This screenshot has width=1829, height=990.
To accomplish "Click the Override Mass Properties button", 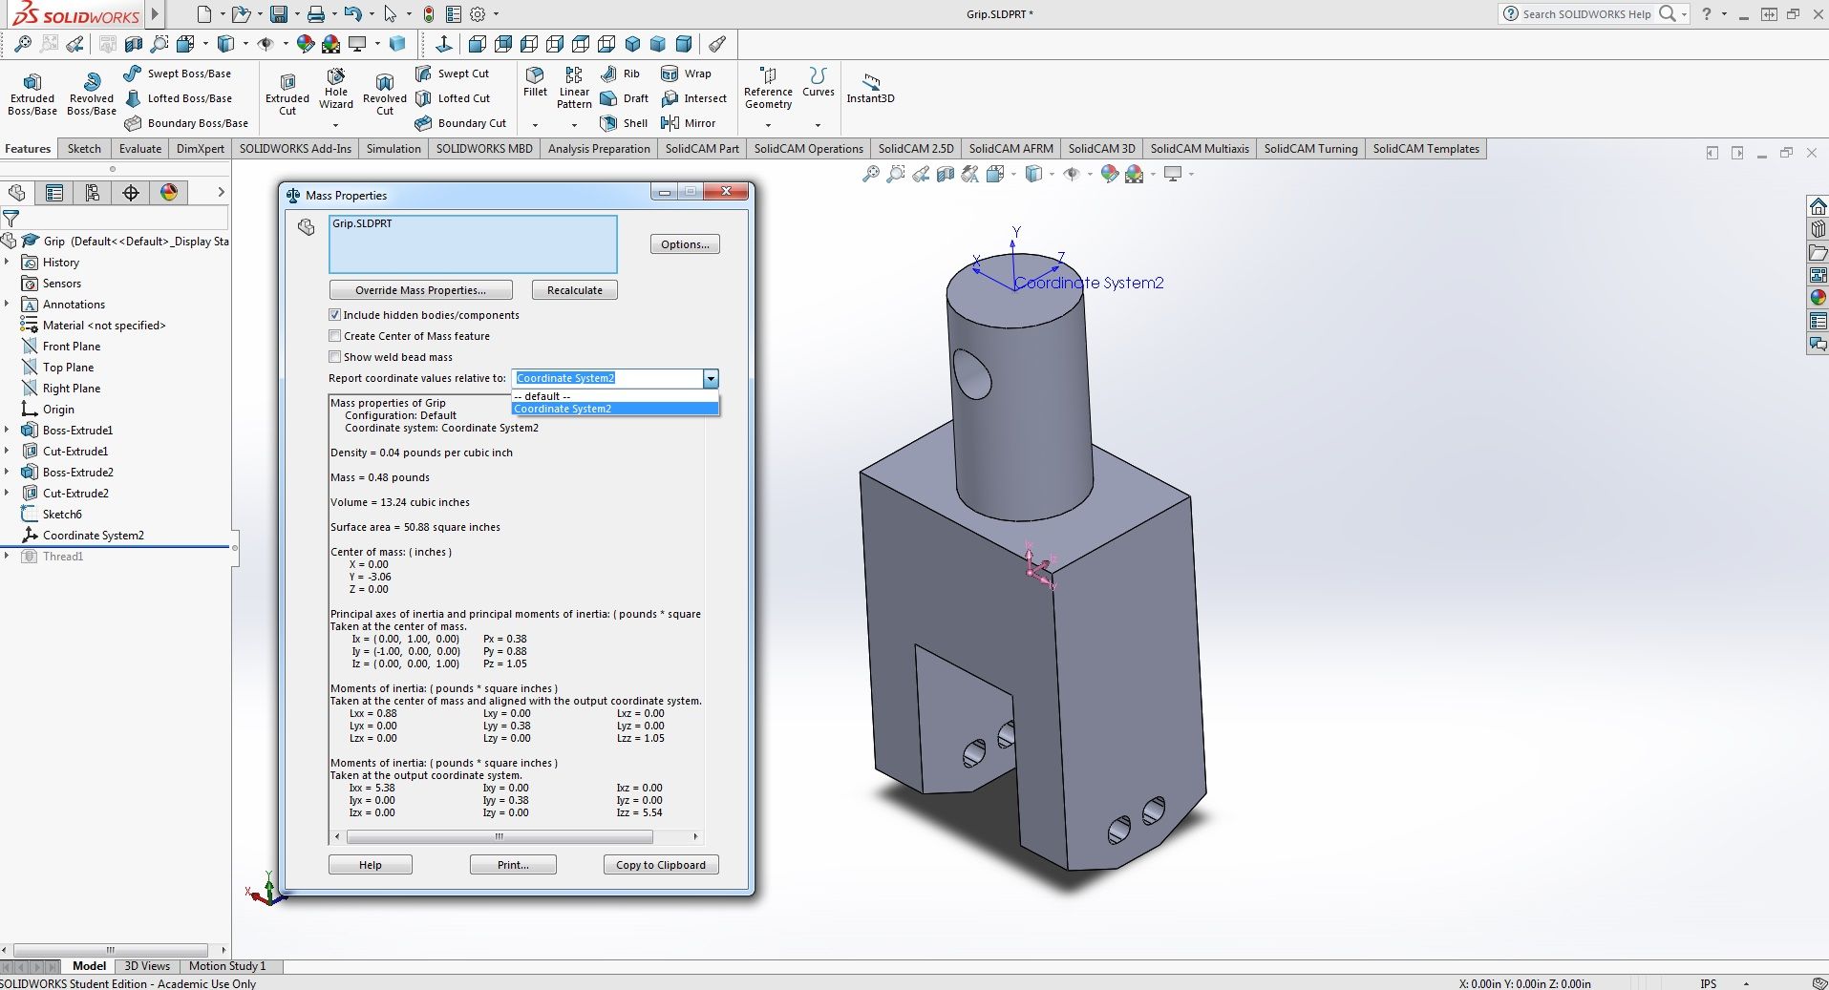I will pos(420,289).
